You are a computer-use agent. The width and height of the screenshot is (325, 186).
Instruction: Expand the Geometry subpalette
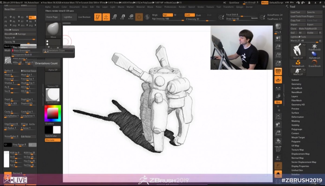[296, 84]
